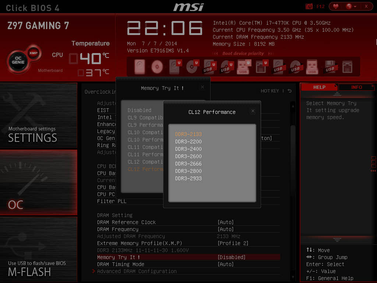377x283 pixels.
Task: Open Extreme Memory Profile [Profile 2] value
Action: coord(233,243)
